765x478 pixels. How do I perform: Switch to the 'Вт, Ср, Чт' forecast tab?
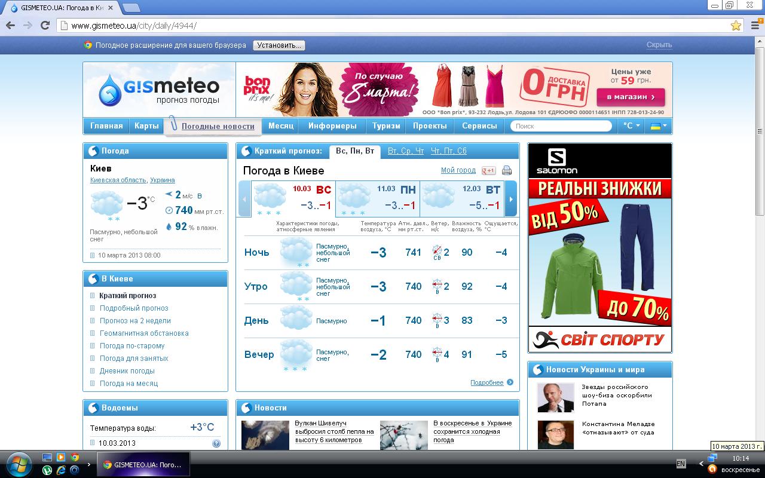pos(406,151)
